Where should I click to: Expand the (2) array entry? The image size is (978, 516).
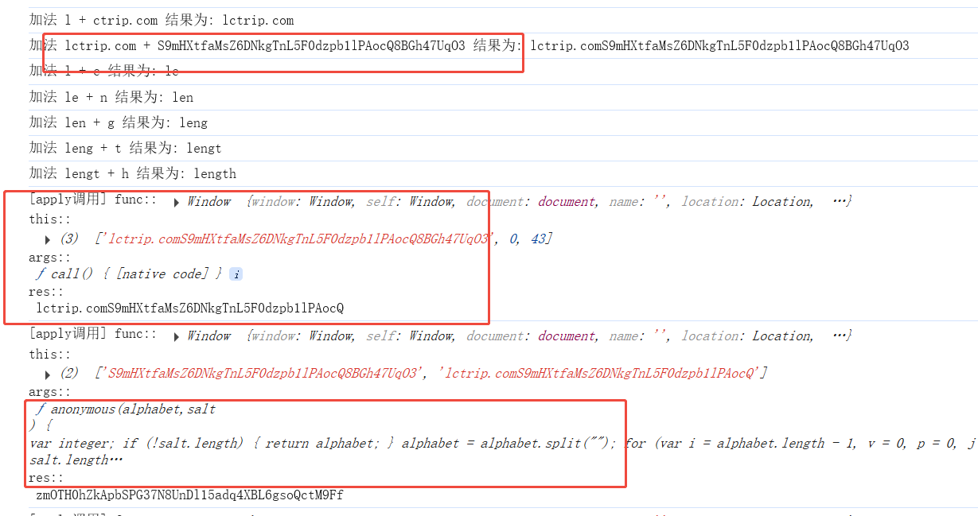[49, 374]
